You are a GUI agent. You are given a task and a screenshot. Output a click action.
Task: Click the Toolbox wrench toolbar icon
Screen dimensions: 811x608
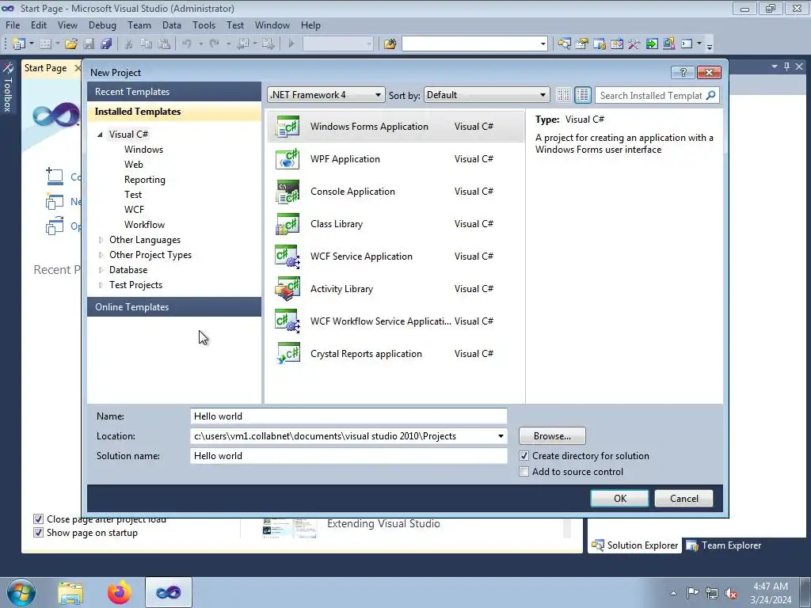pos(634,44)
